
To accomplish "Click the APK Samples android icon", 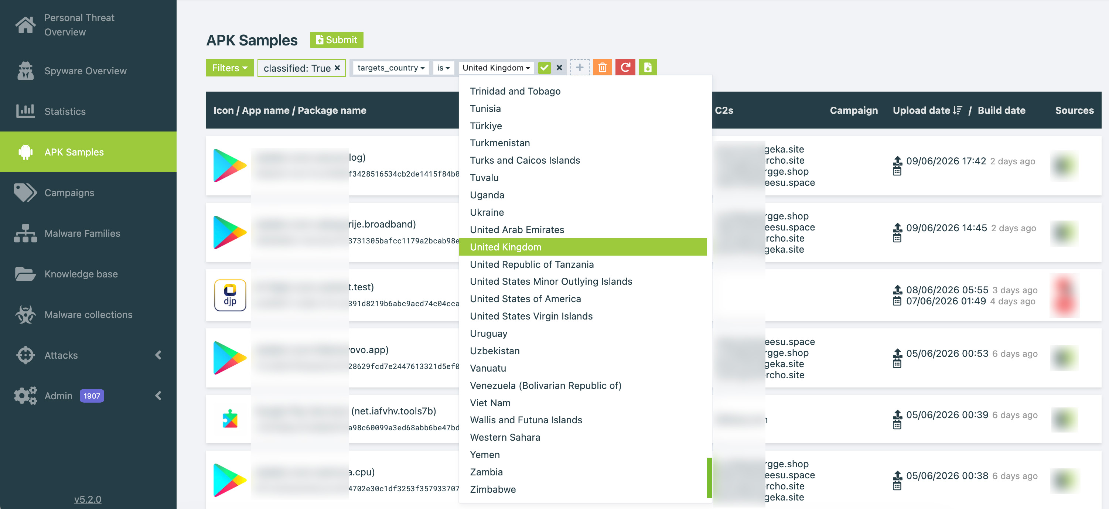I will pyautogui.click(x=25, y=152).
